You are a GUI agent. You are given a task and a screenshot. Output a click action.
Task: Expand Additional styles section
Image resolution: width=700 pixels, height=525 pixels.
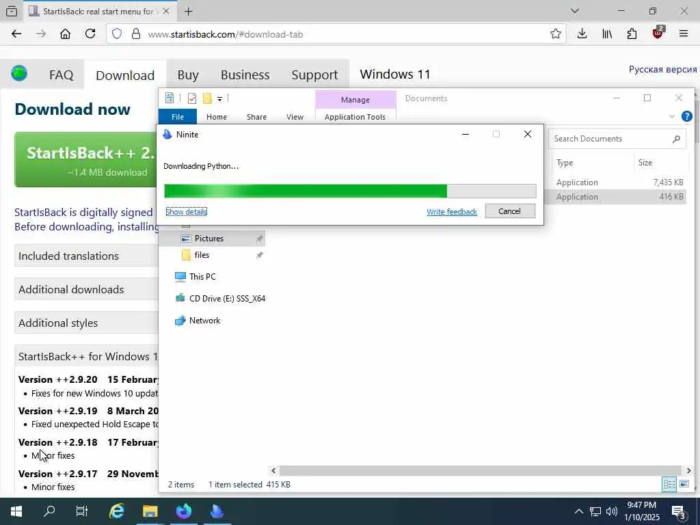coord(86,323)
